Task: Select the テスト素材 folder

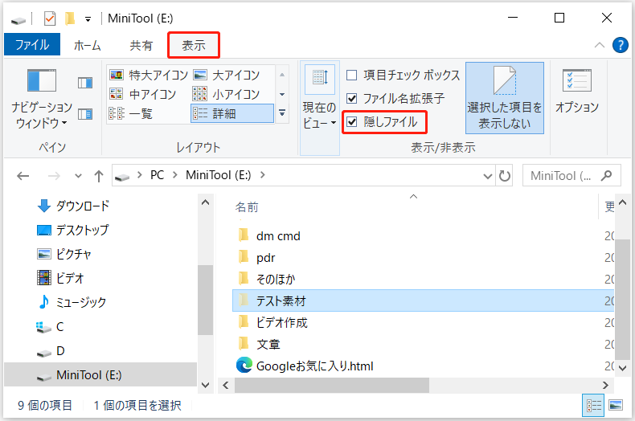Action: (423, 300)
